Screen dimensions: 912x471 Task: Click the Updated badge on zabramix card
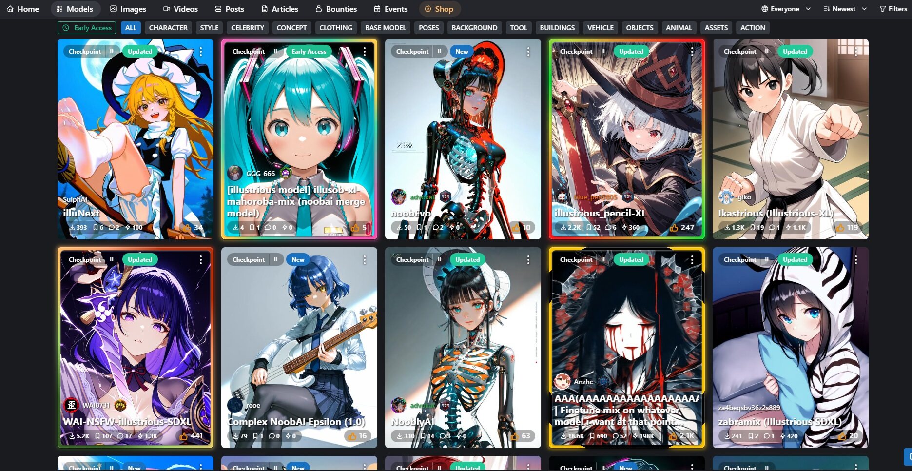tap(795, 260)
